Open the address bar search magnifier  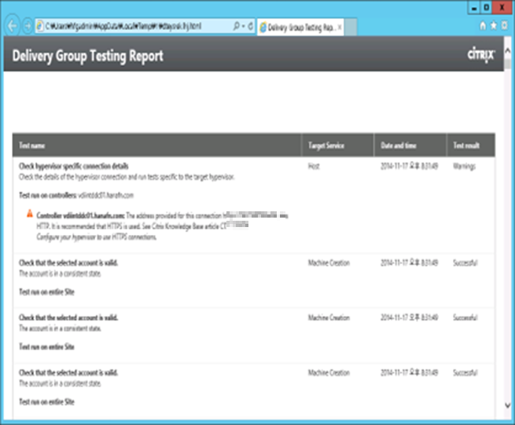[x=236, y=26]
